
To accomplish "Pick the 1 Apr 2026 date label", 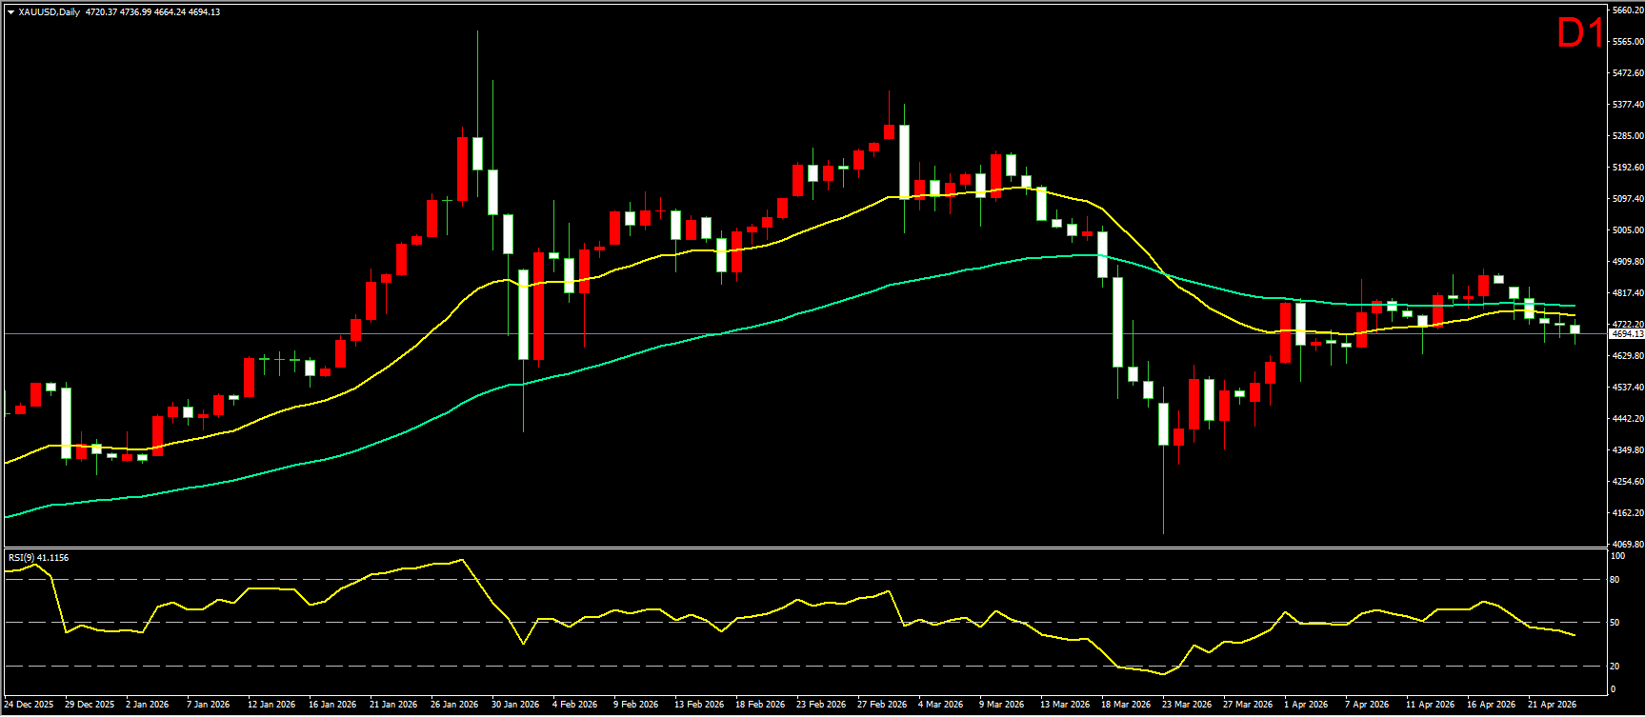I will click(x=1306, y=705).
